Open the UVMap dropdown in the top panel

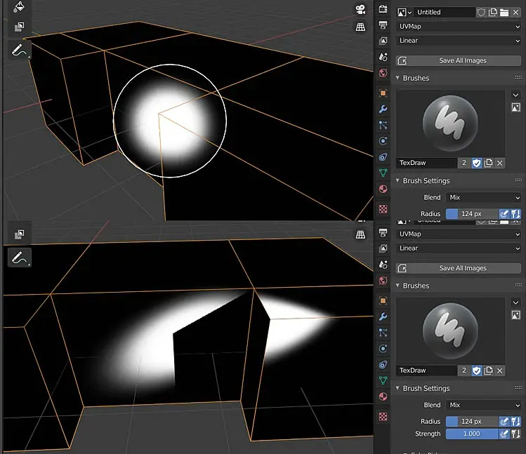click(x=459, y=26)
